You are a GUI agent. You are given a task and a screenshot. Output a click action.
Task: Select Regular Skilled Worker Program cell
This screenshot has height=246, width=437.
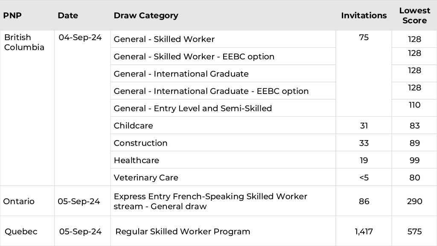pyautogui.click(x=183, y=231)
